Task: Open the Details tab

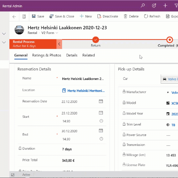Action: 72,55
